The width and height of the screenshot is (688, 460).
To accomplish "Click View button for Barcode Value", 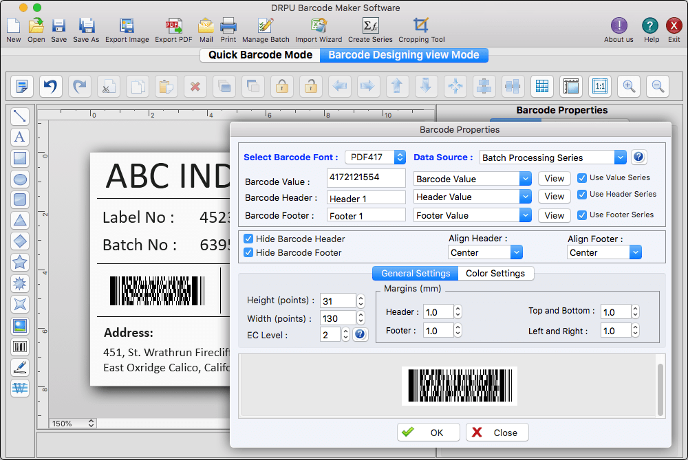I will tap(554, 179).
